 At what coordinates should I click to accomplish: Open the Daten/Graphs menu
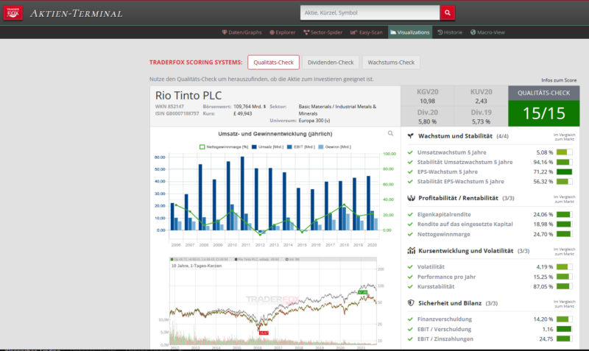(242, 32)
